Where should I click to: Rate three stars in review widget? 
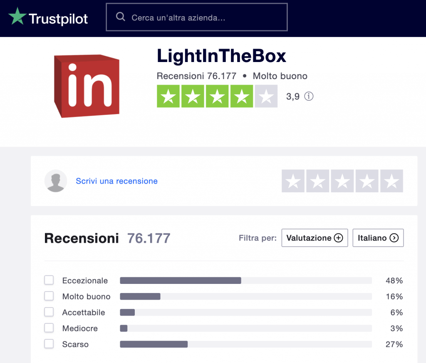pos(342,181)
